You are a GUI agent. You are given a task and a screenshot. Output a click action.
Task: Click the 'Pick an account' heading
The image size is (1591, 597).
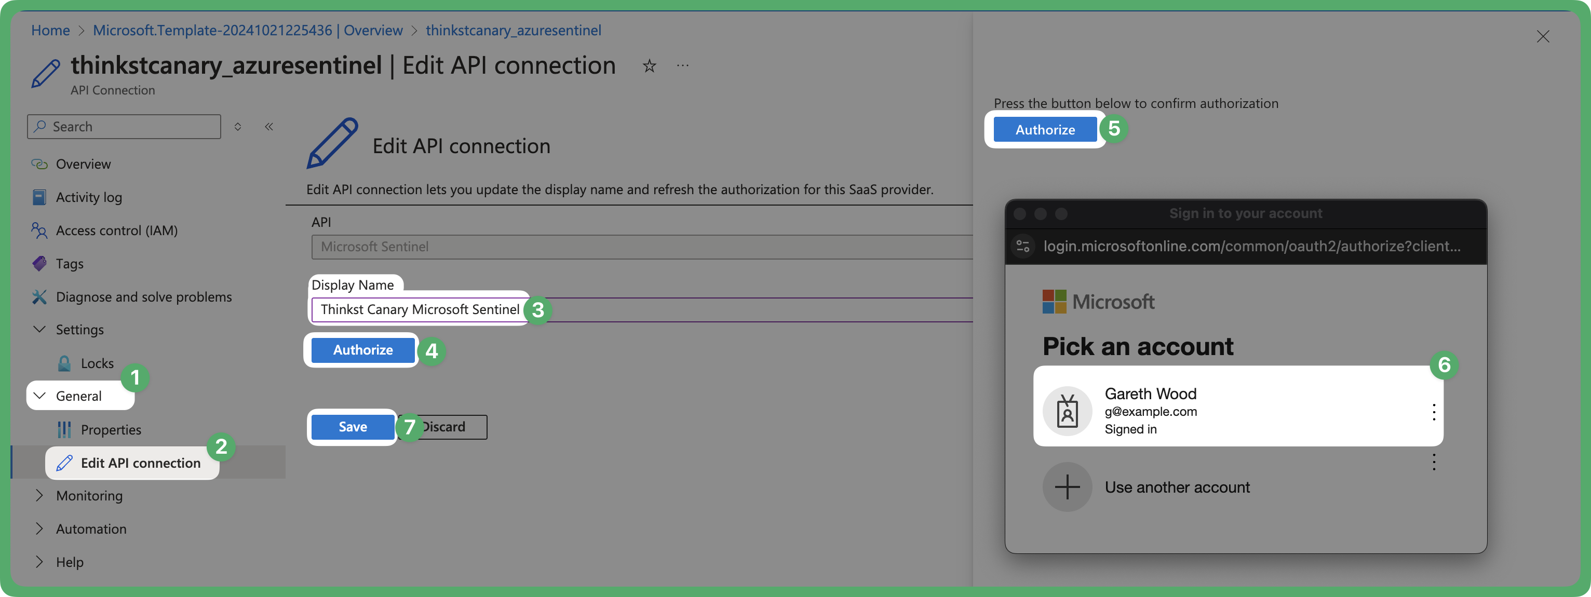tap(1138, 346)
